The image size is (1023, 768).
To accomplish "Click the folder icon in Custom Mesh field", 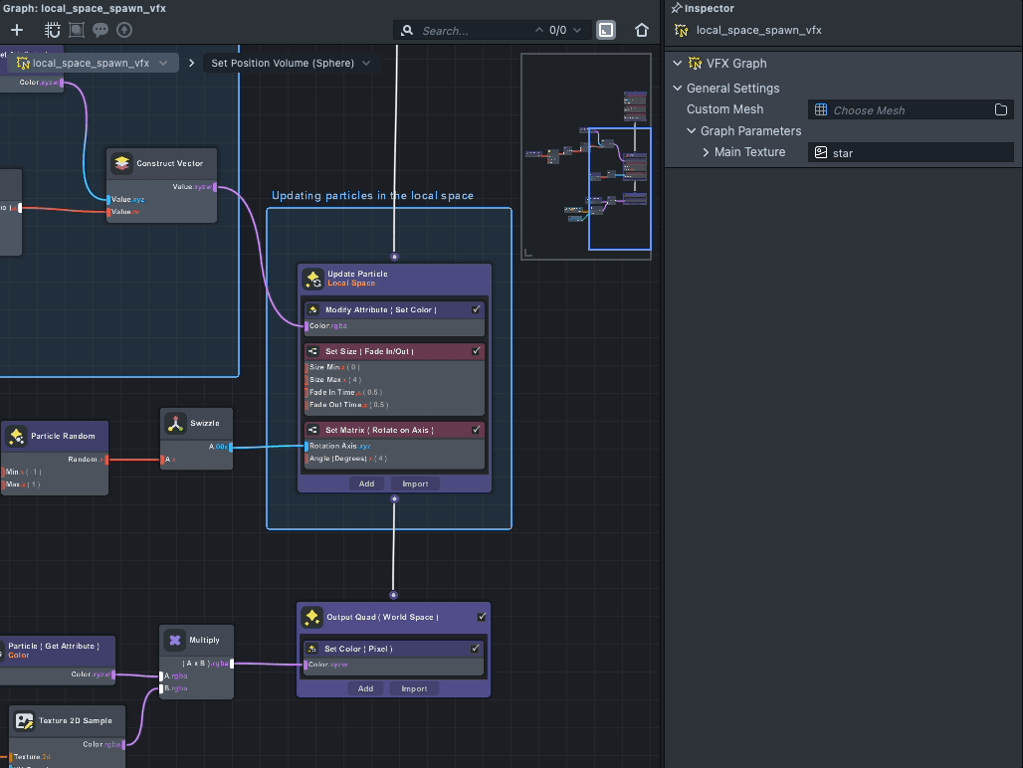I will tap(1001, 109).
